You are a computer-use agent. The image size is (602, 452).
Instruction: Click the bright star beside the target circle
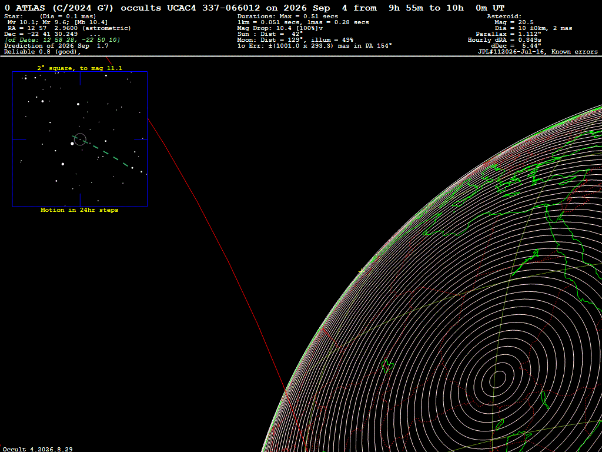pos(72,144)
